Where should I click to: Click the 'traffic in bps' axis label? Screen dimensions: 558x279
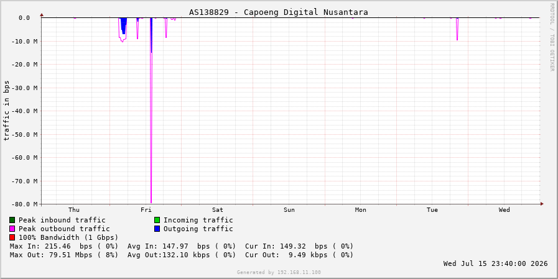pyautogui.click(x=6, y=111)
